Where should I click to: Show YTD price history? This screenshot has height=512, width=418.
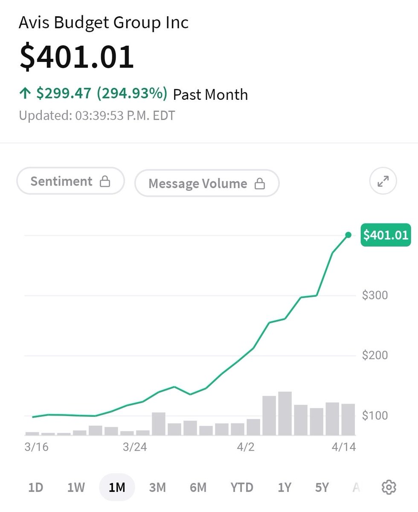[241, 487]
